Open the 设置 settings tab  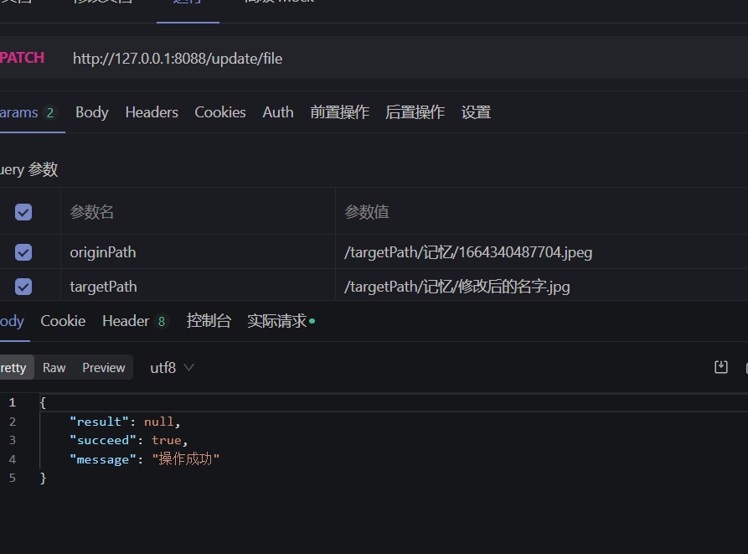(x=476, y=111)
